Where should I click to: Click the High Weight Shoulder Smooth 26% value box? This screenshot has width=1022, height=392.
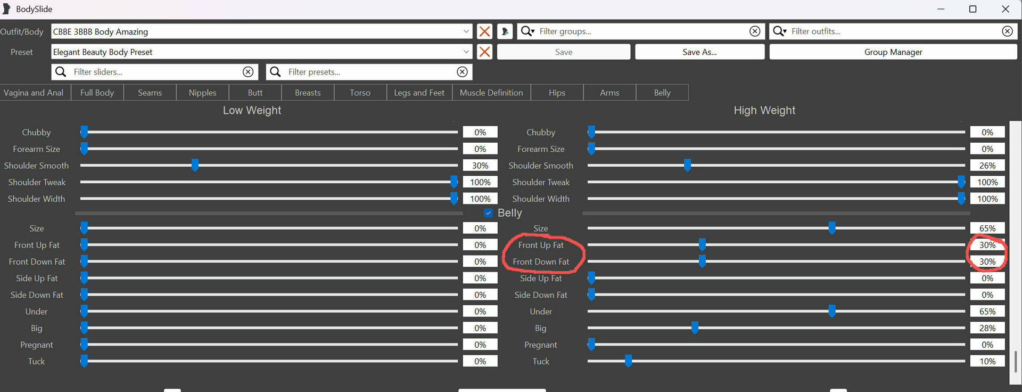point(987,166)
